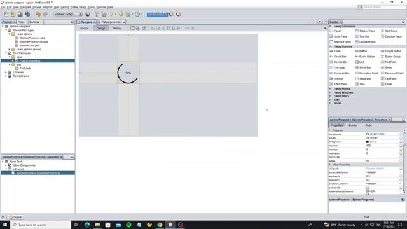Expand the Swing Menus palette category
Viewport: 407px width, 229px height.
(x=330, y=89)
